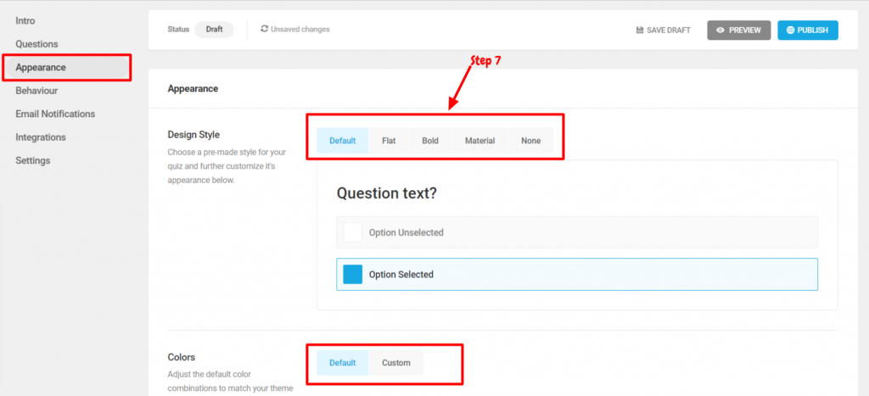Open Settings in the sidebar
This screenshot has height=396, width=869.
click(33, 160)
